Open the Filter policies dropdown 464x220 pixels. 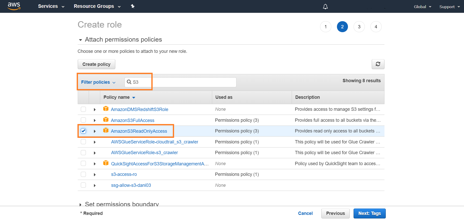point(98,82)
